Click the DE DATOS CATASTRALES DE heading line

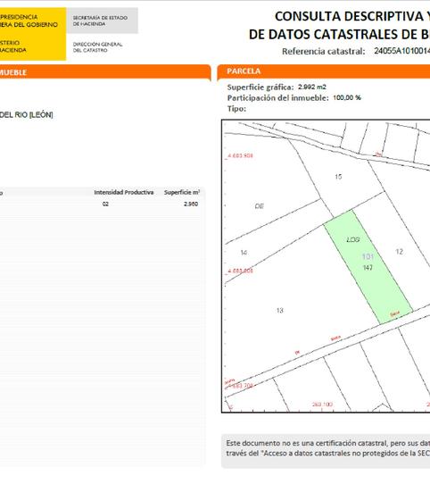click(339, 34)
